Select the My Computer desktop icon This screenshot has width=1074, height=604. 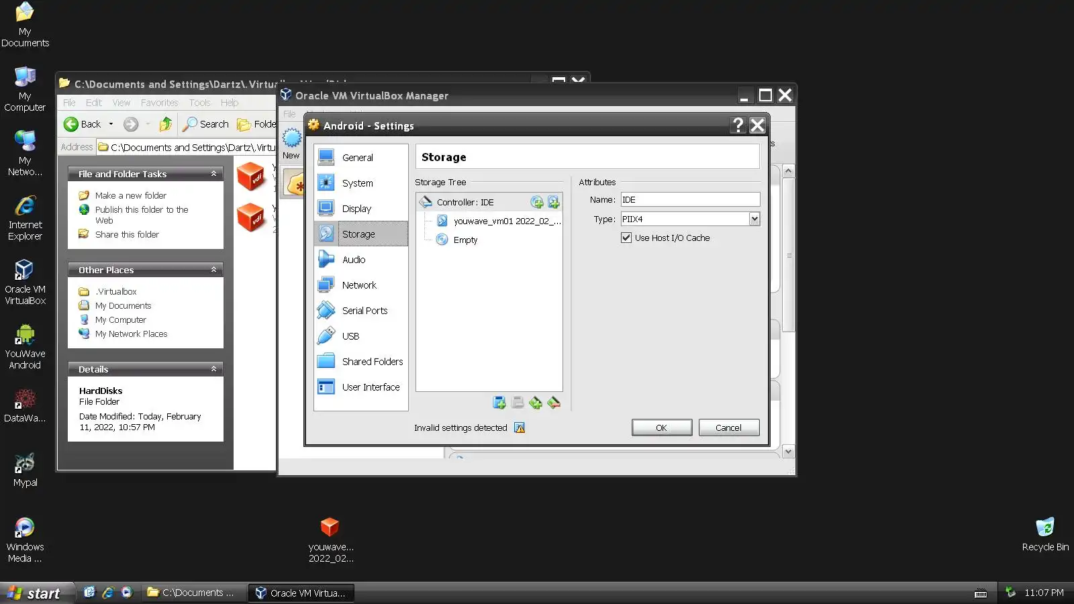[x=25, y=89]
